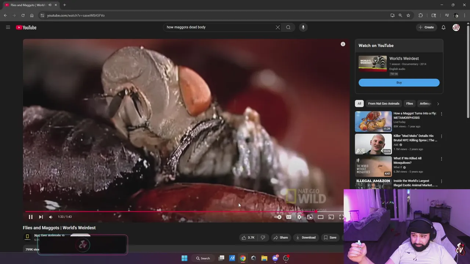Open the media controls icon in Chrome

447,15
